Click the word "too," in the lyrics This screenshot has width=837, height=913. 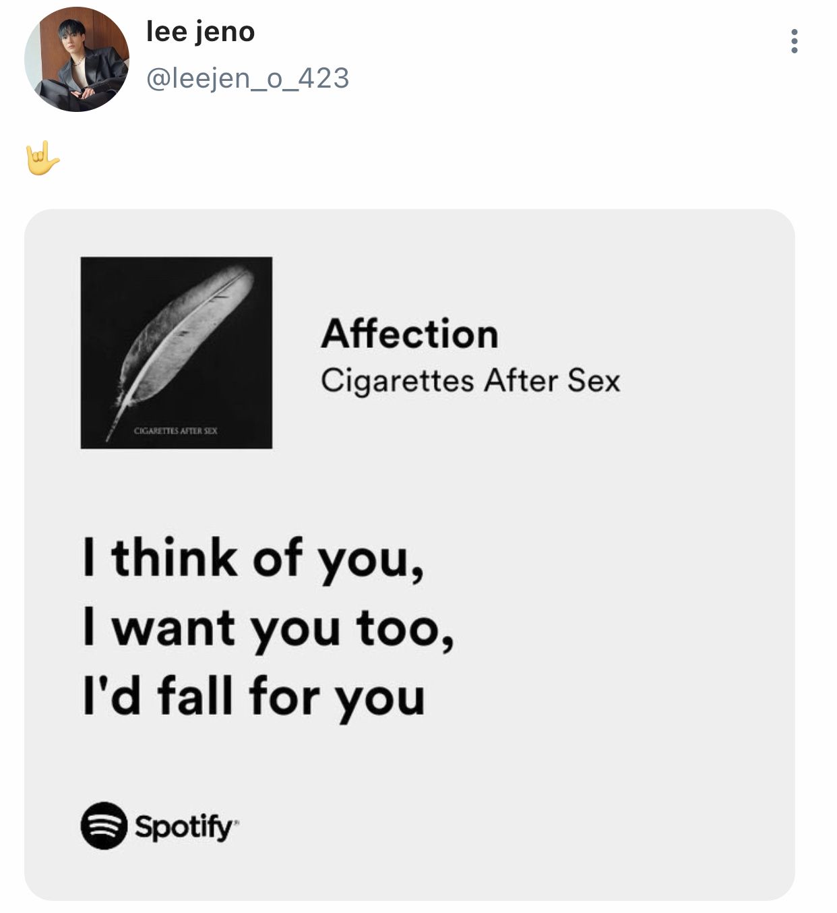tap(404, 628)
